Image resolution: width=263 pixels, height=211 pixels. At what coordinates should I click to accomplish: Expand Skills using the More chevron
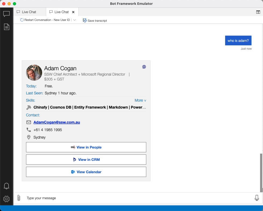click(x=140, y=100)
